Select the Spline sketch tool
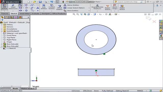 point(32,5)
